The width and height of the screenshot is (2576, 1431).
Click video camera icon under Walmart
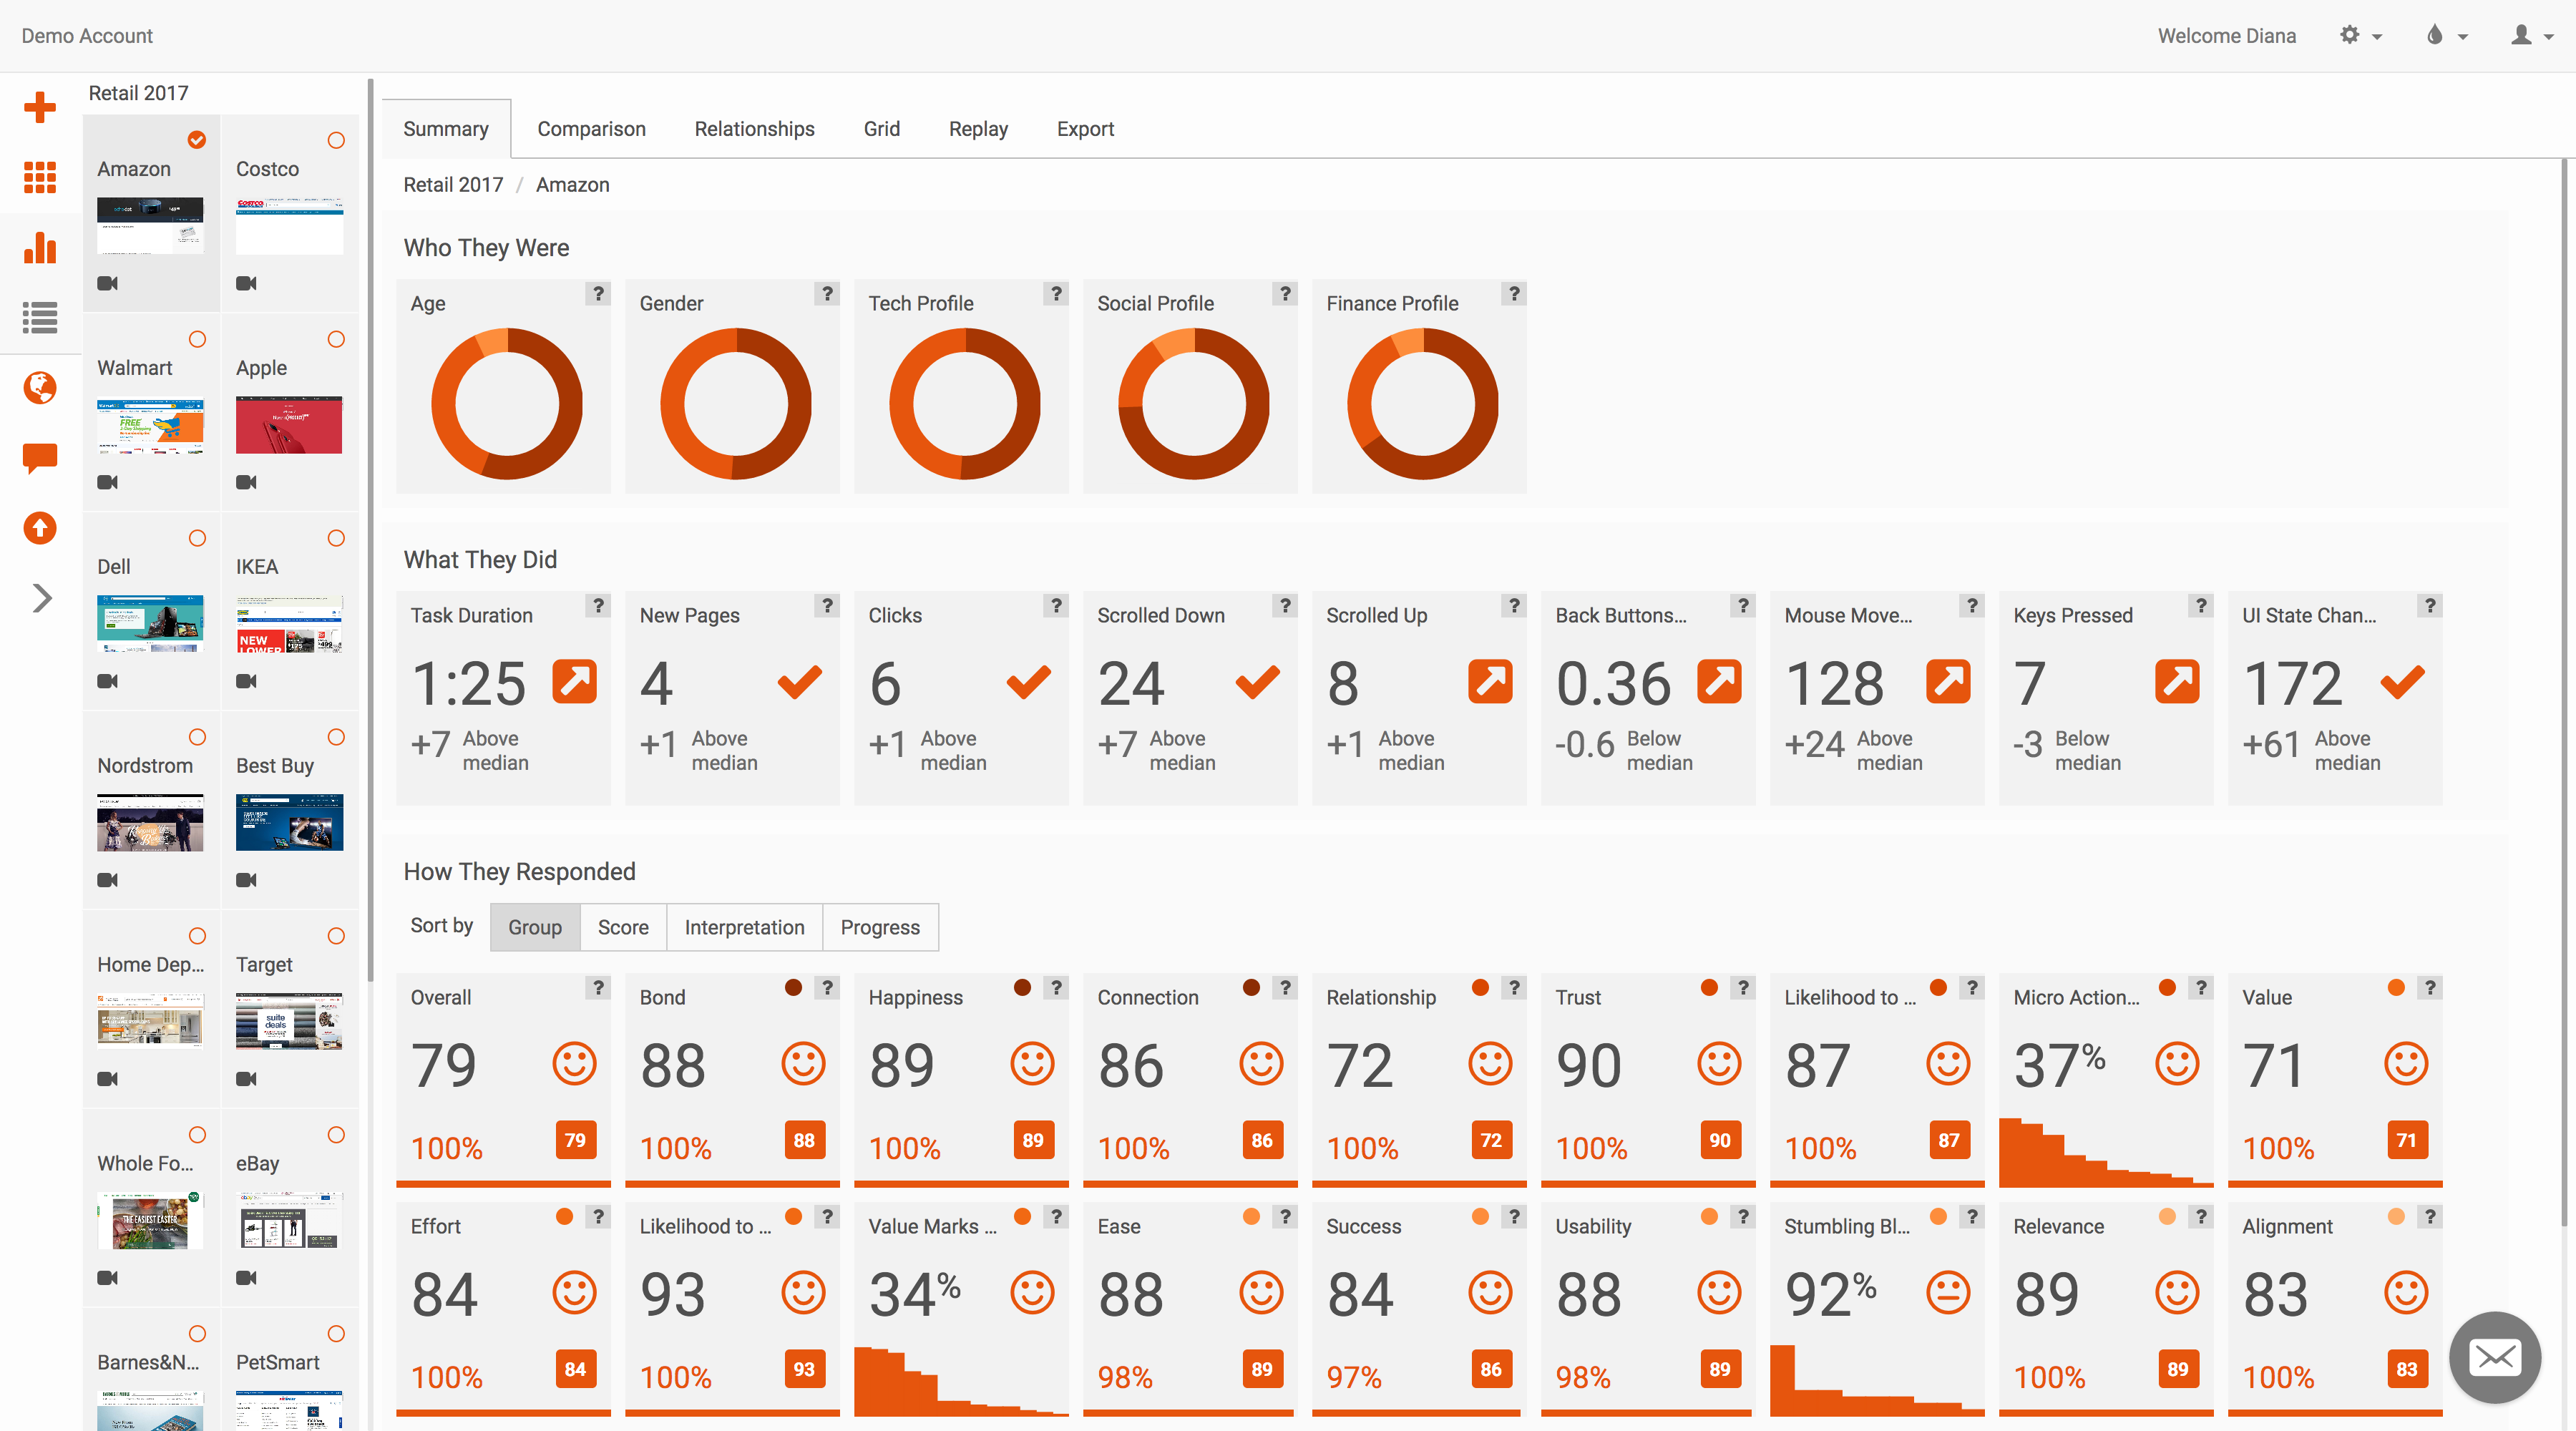107,482
